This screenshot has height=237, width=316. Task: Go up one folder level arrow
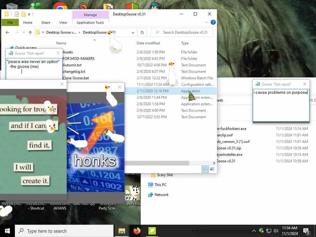[30, 32]
